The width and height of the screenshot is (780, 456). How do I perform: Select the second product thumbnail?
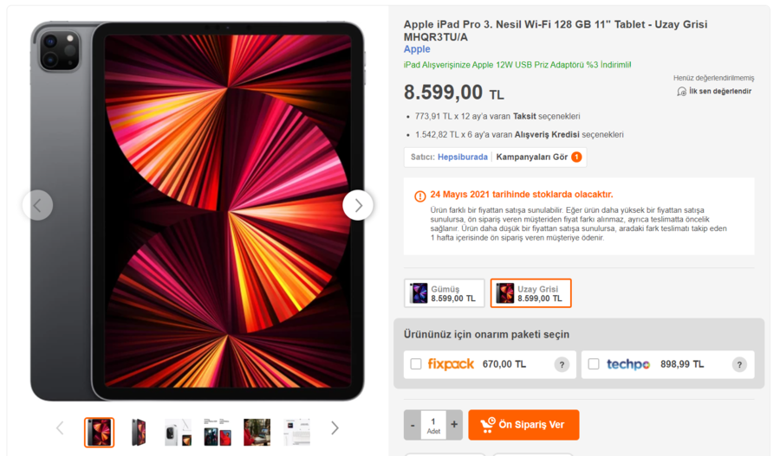pyautogui.click(x=139, y=432)
